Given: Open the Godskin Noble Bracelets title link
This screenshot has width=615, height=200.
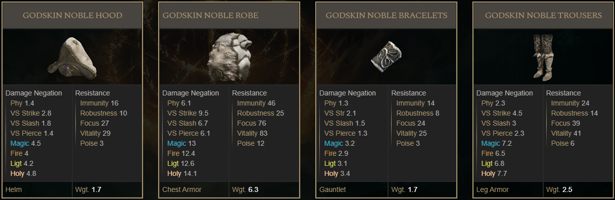Looking at the screenshot, I should (387, 16).
